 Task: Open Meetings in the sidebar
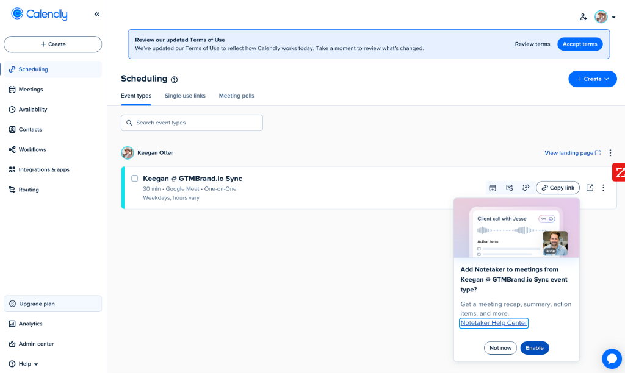pos(52,89)
